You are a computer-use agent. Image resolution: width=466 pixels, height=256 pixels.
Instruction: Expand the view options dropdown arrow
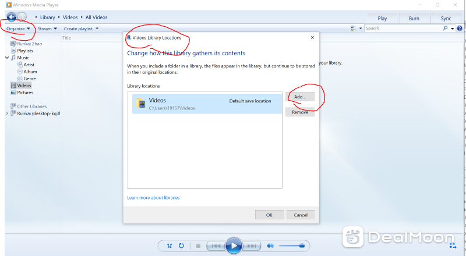click(361, 29)
